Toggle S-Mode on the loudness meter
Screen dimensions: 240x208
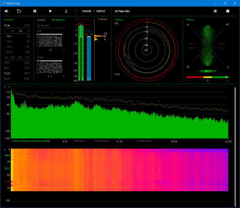pos(102,19)
